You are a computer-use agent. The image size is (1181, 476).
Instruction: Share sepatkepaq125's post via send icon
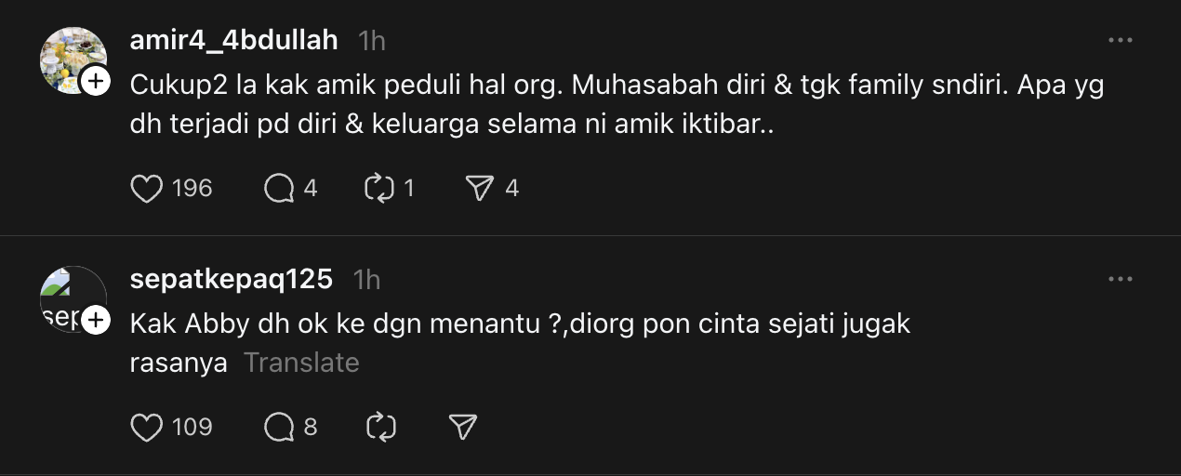point(463,427)
